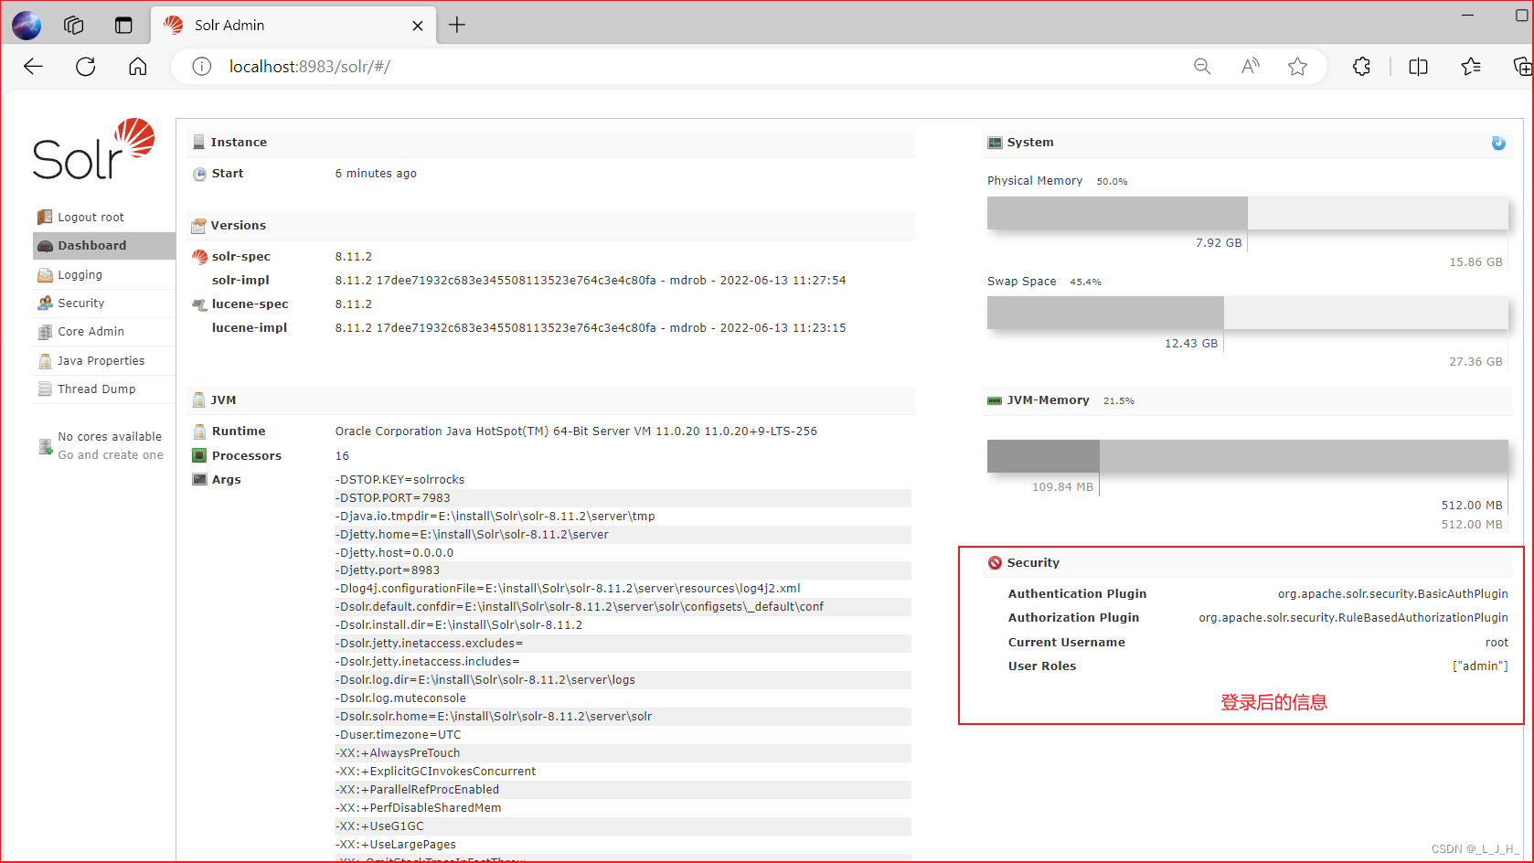1534x863 pixels.
Task: Click User Roles value ["admin"]
Action: (x=1480, y=666)
